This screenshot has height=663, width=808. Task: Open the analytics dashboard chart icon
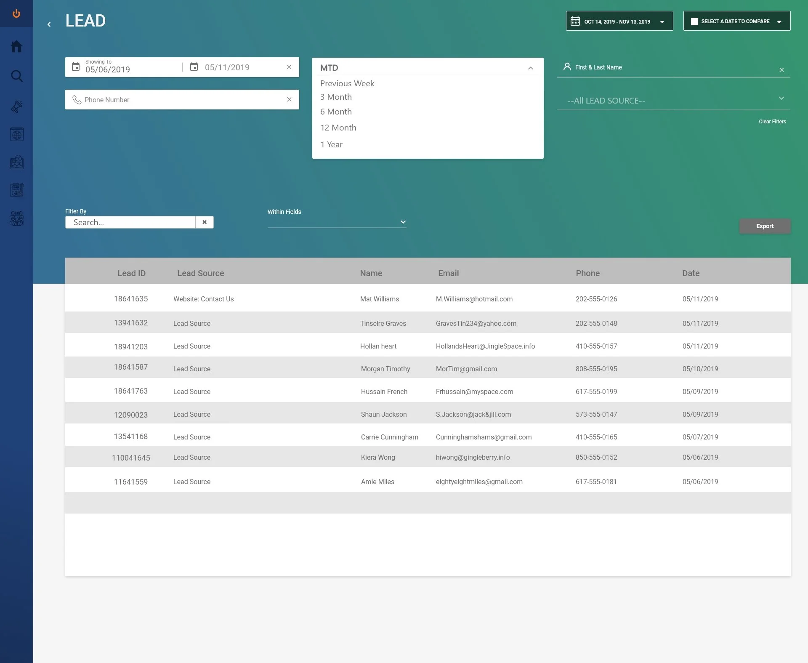(16, 162)
